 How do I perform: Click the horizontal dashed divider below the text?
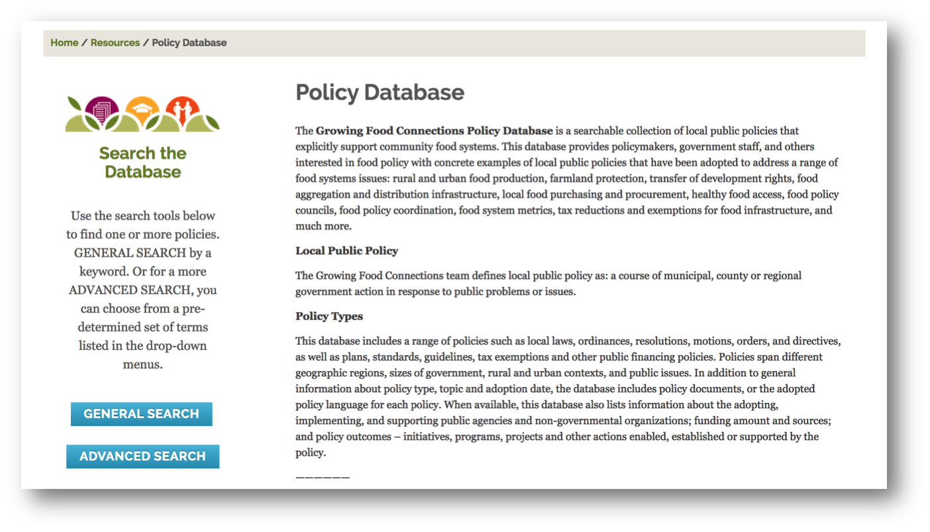[323, 477]
